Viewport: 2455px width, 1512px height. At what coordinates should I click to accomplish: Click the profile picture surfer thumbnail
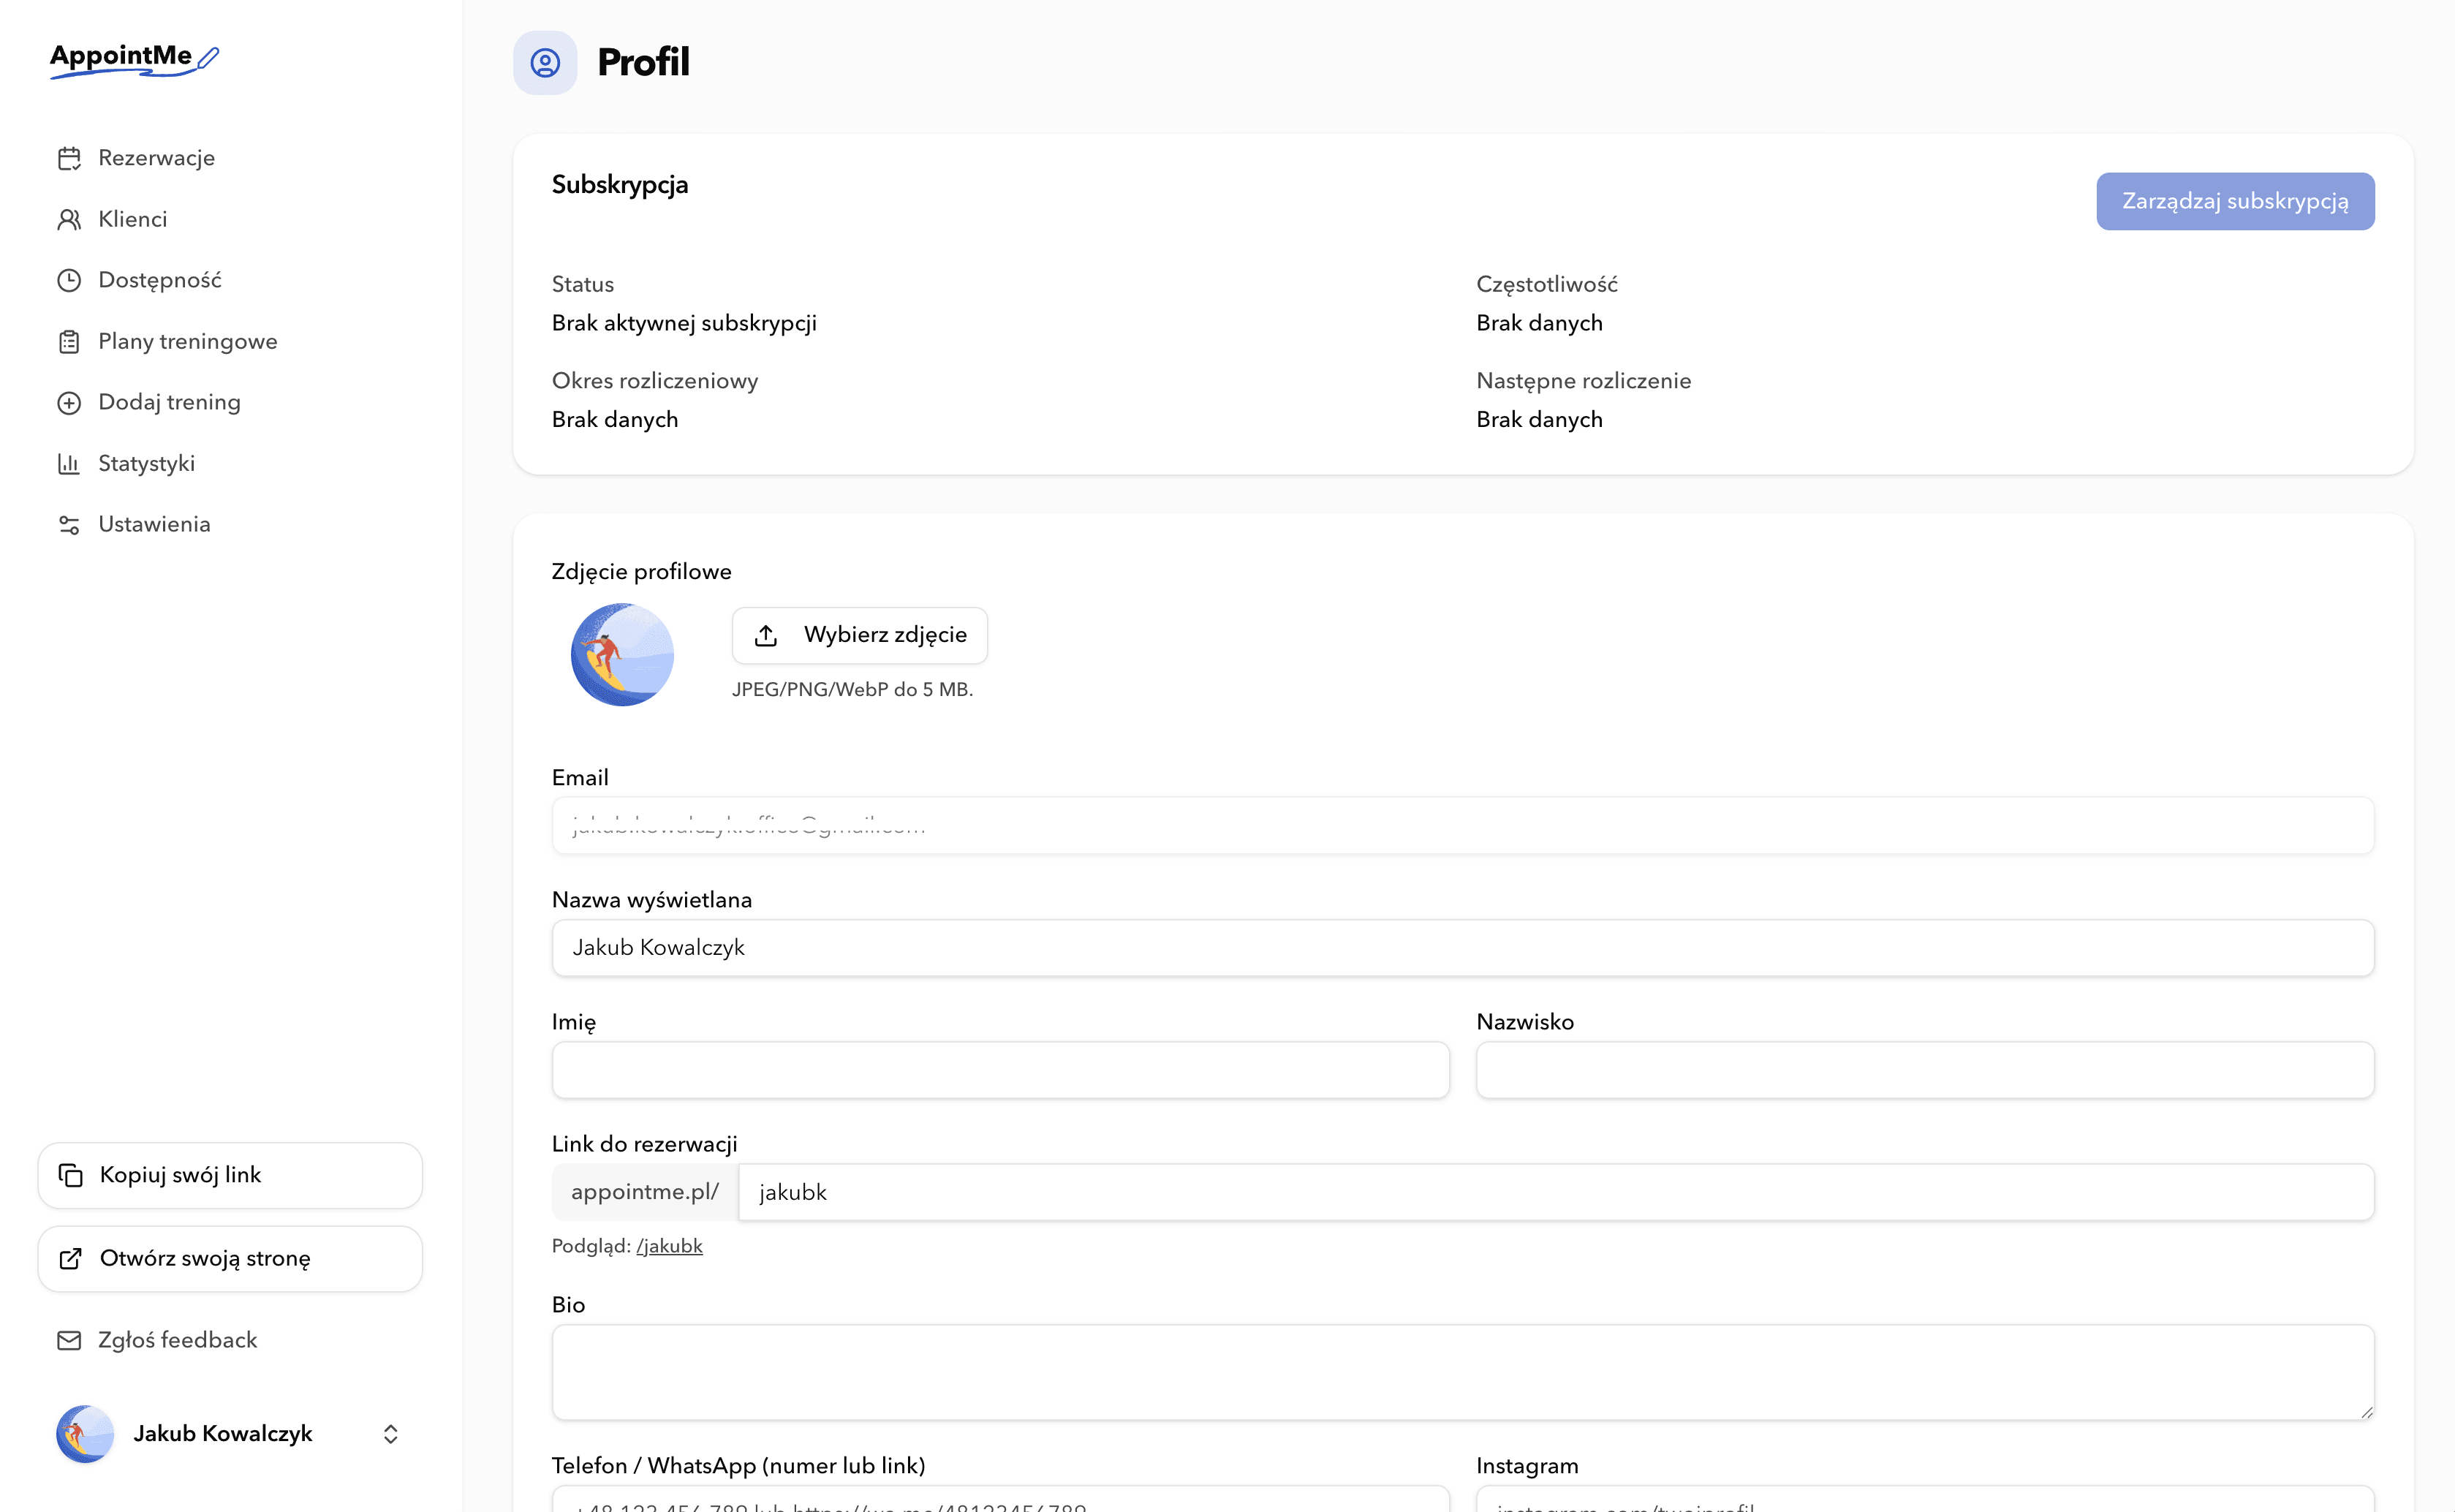coord(622,655)
